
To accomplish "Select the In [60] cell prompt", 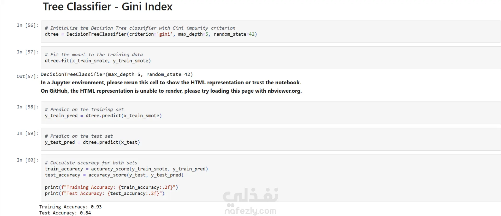I will 27,160.
